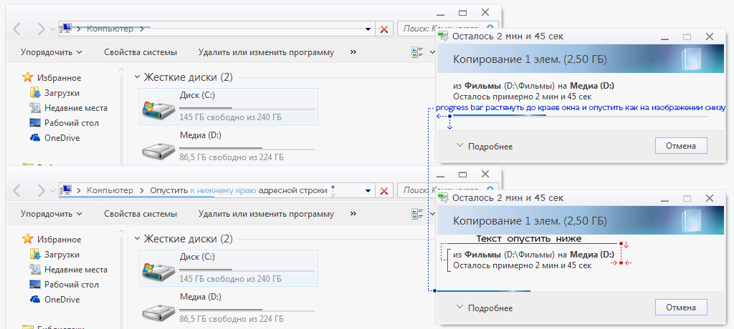
Task: Collapse the Жесткие диски group in top Explorer window
Action: click(137, 77)
